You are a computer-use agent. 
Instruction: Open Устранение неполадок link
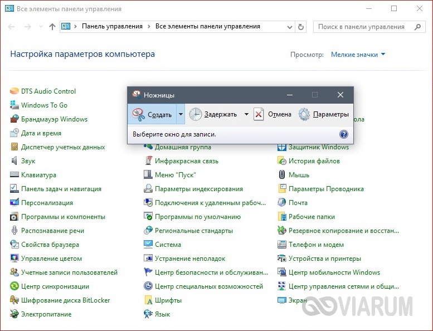(x=190, y=259)
